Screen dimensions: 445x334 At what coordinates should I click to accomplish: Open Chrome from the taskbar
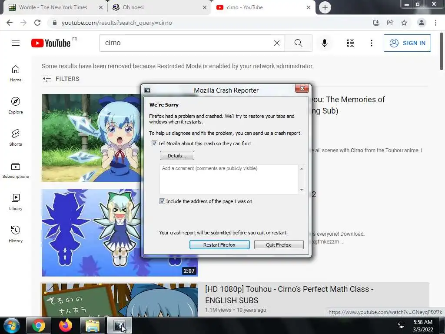coord(39,325)
